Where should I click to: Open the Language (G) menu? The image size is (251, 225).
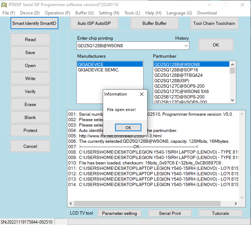tap(179, 13)
